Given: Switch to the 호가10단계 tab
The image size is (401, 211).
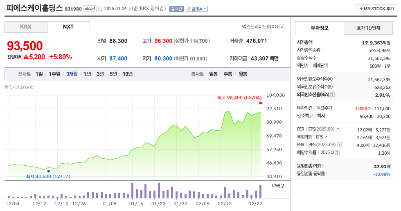Looking at the screenshot, I should (368, 28).
